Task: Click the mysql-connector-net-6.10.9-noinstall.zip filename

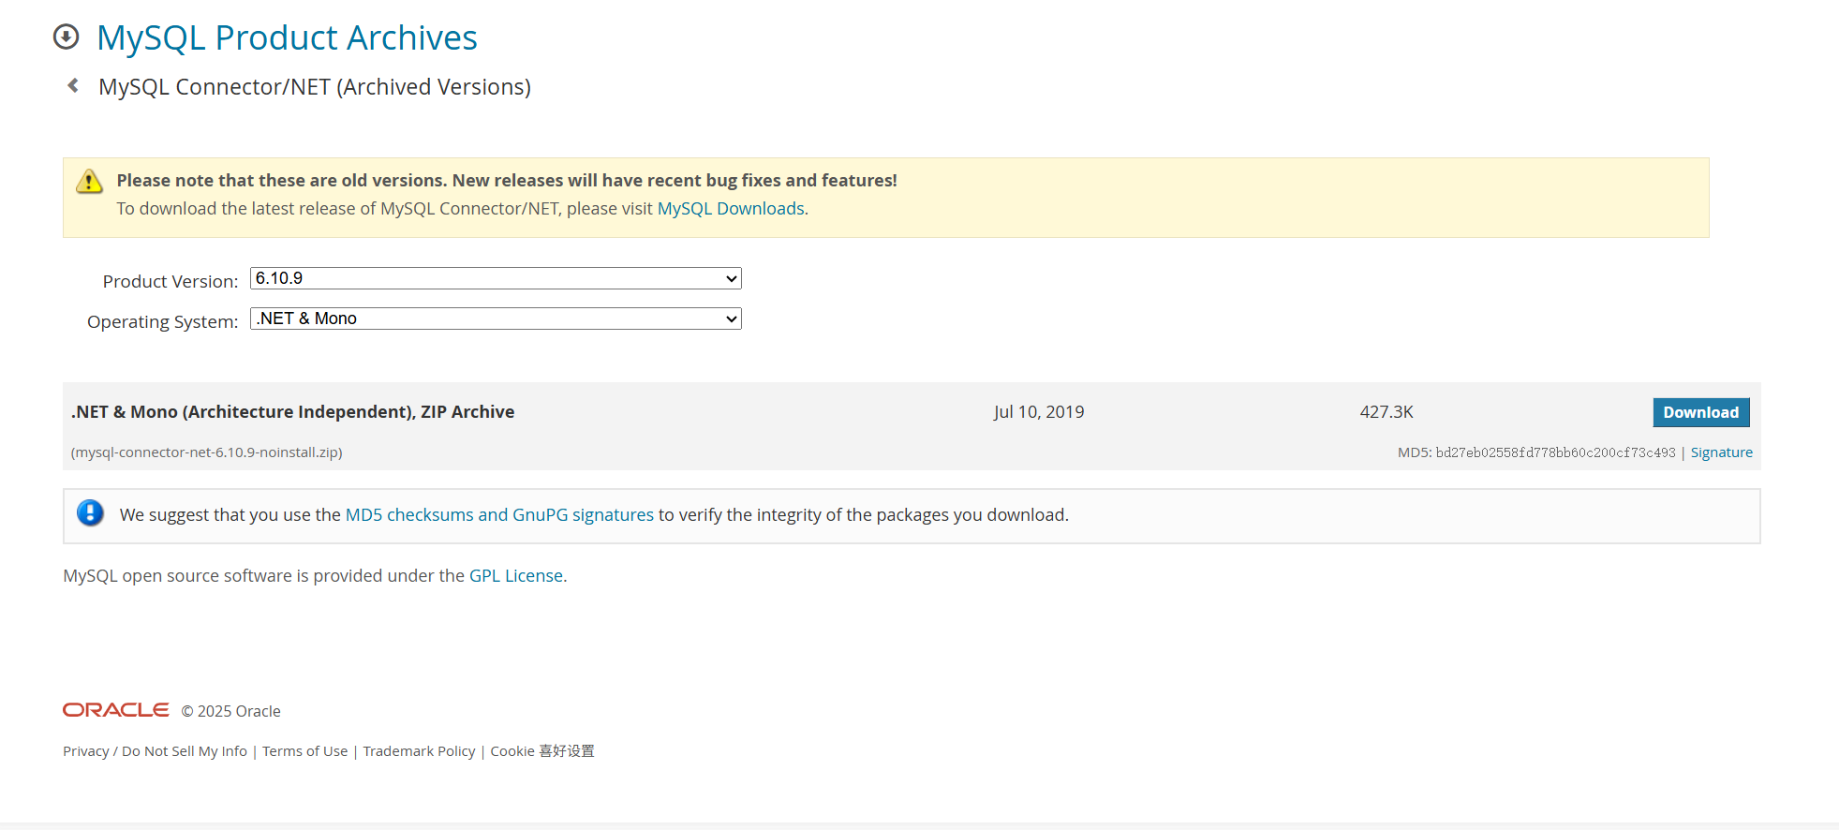Action: click(207, 452)
